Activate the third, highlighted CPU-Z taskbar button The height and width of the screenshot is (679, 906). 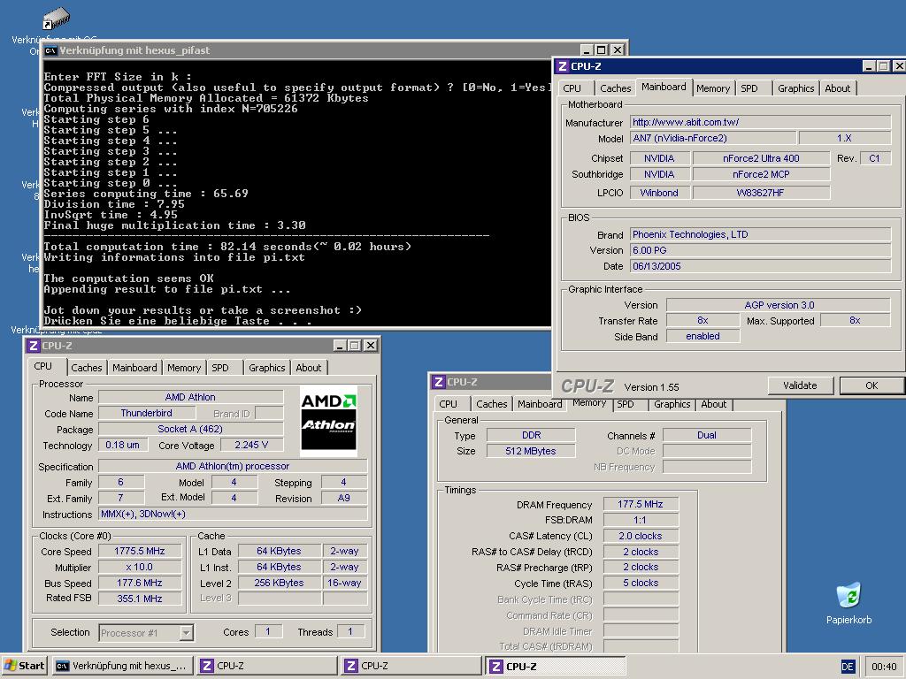pyautogui.click(x=556, y=666)
